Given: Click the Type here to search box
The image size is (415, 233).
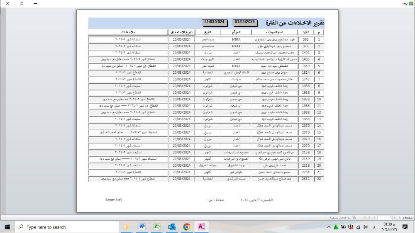Looking at the screenshot, I should coord(67,227).
